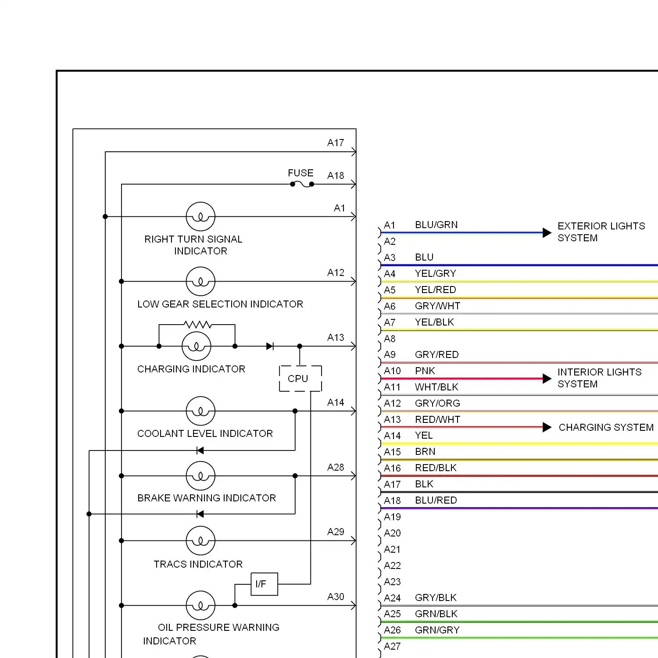Click the YEL/RED wire color label

pyautogui.click(x=436, y=290)
